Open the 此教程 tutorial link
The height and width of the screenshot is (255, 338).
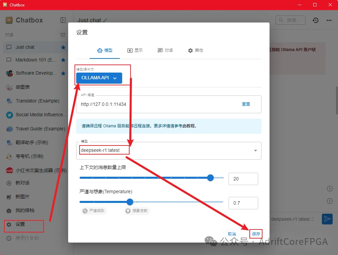click(188, 126)
